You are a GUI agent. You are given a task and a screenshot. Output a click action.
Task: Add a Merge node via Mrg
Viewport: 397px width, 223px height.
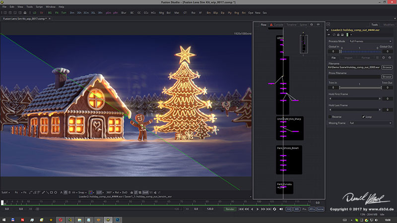pos(161,13)
